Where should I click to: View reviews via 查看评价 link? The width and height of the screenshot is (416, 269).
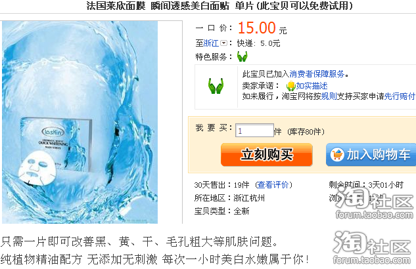tap(273, 185)
